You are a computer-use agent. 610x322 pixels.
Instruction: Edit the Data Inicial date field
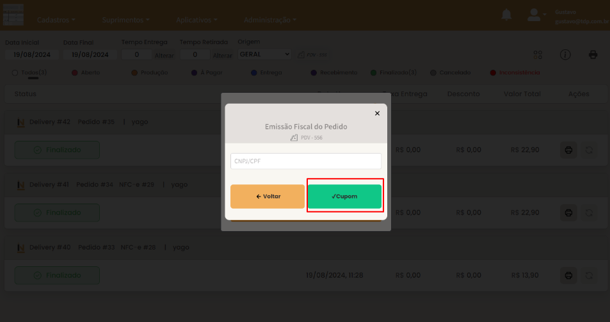click(x=32, y=54)
